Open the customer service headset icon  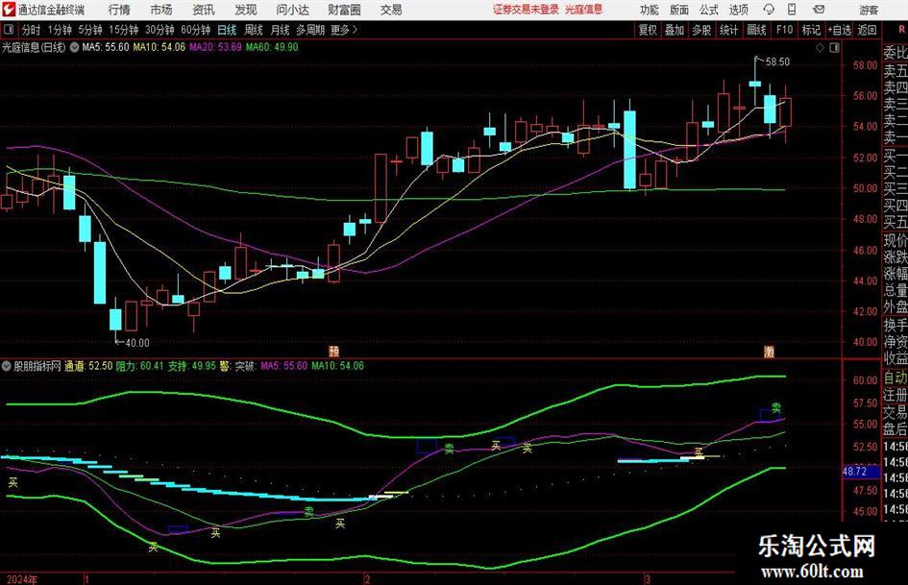tap(769, 10)
